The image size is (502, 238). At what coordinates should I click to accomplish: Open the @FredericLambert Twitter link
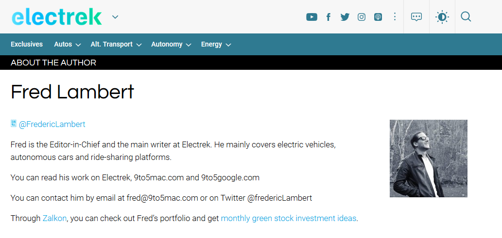click(52, 124)
